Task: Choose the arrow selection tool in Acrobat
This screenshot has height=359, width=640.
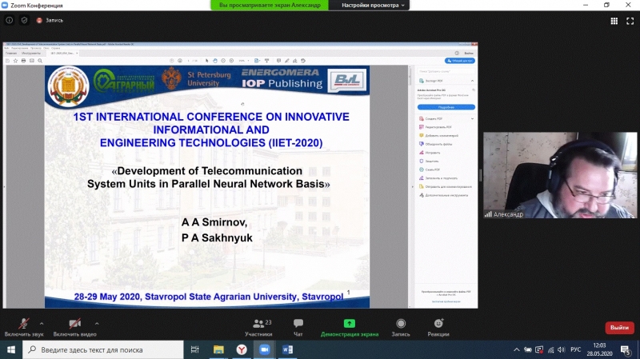Action: (207, 61)
